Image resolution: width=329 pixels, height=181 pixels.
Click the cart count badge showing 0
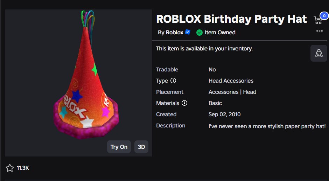point(324,16)
